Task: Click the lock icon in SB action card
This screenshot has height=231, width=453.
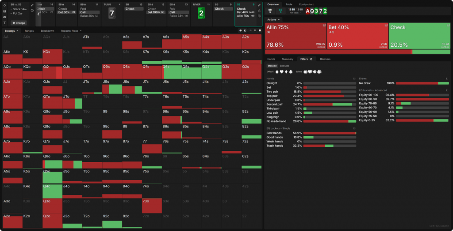Action: [x=259, y=11]
